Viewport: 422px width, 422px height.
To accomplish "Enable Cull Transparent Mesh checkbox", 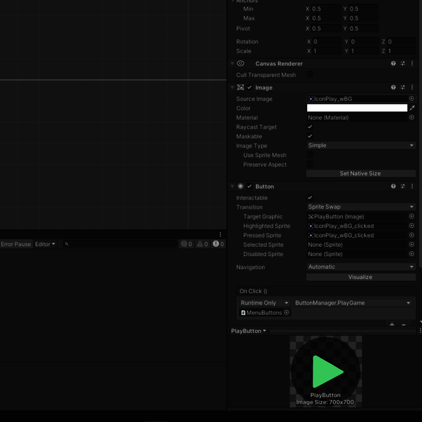I will pos(310,75).
